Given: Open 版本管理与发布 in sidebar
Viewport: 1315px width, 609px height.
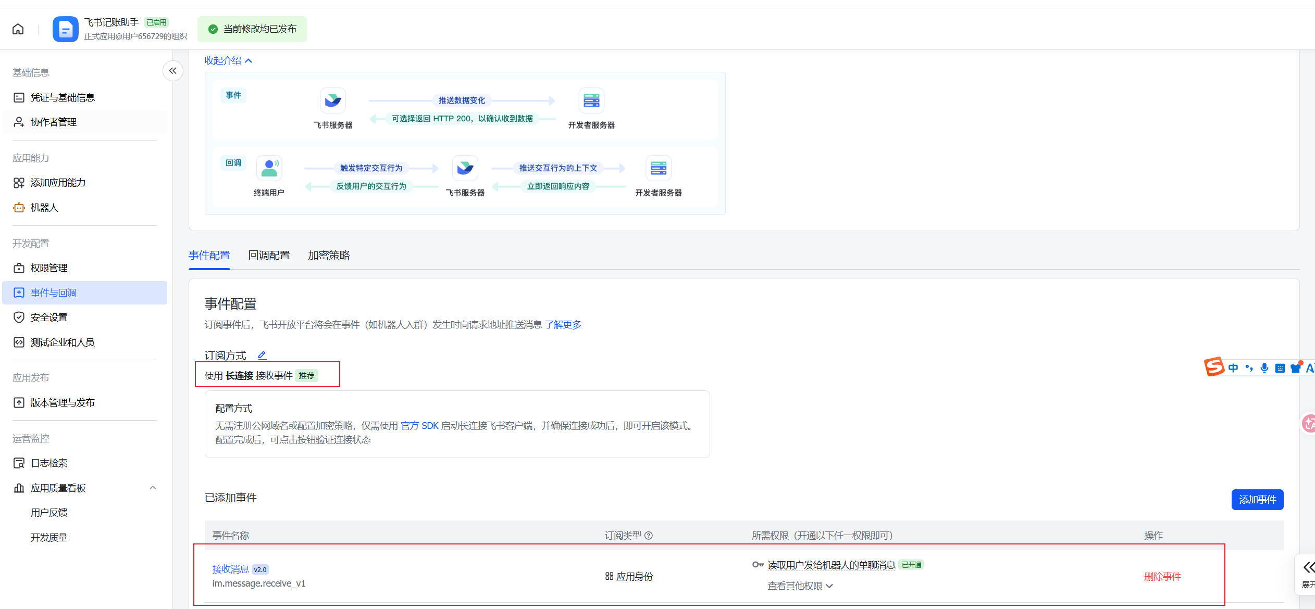Looking at the screenshot, I should coord(85,402).
